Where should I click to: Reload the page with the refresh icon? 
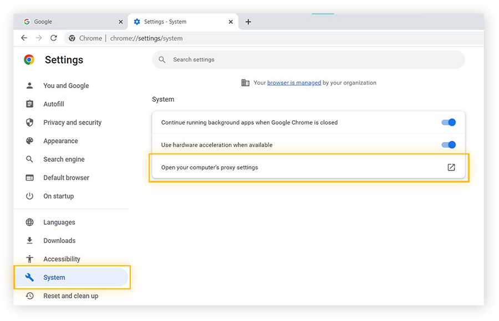click(53, 38)
